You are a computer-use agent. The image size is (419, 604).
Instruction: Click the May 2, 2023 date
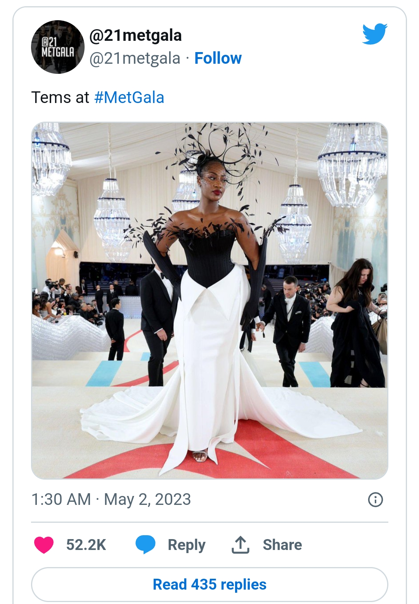(x=147, y=499)
